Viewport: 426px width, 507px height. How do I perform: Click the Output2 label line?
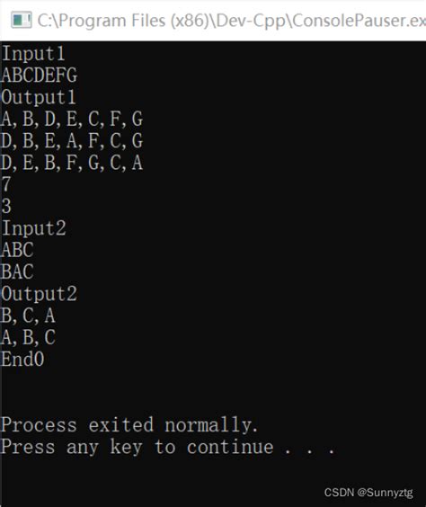[40, 294]
